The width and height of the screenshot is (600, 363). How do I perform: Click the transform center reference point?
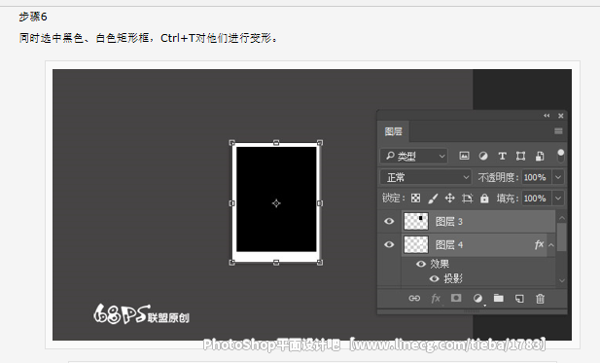276,203
